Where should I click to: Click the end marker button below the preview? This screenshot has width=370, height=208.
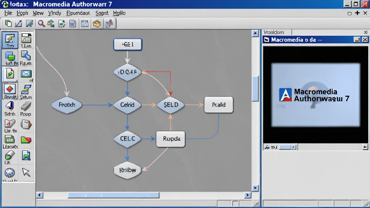tap(365, 147)
